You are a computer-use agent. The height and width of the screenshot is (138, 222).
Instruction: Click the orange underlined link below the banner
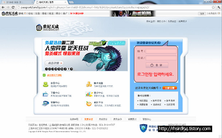pos(54,75)
